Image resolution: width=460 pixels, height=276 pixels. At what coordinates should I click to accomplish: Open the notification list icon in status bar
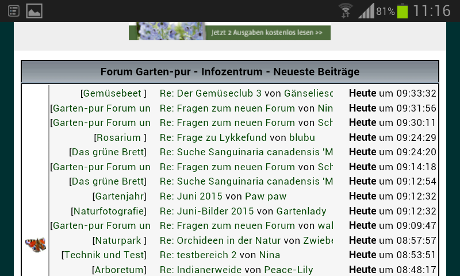tap(14, 10)
